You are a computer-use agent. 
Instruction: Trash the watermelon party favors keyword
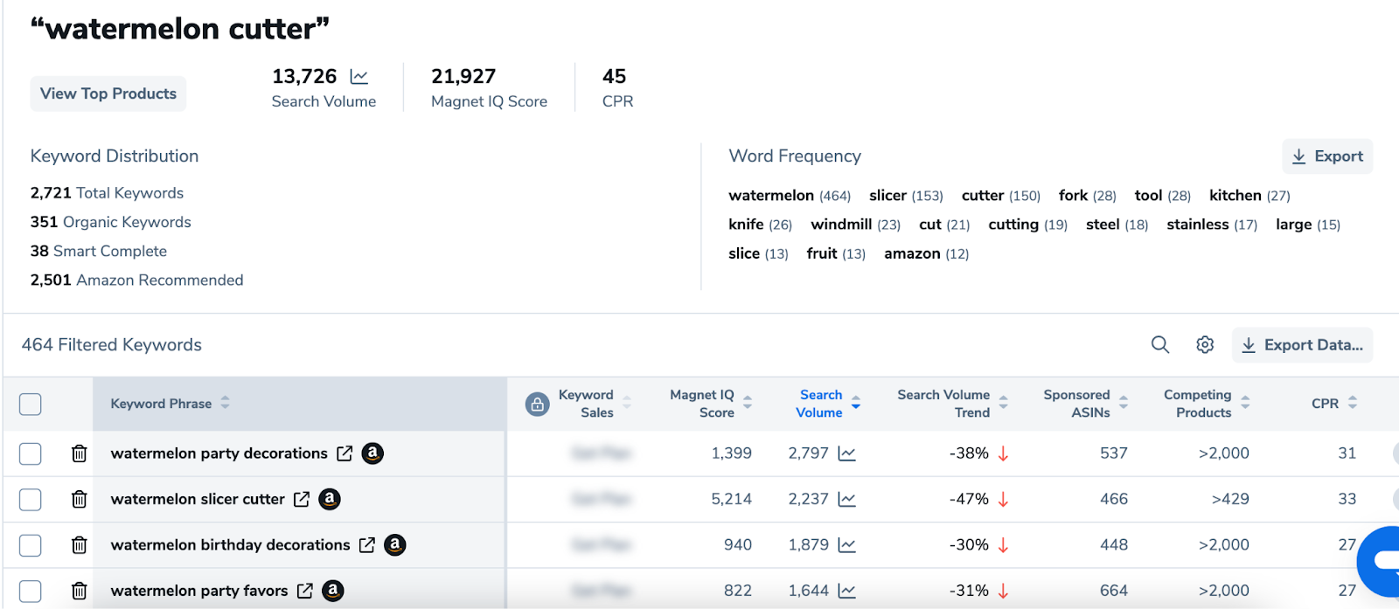79,591
